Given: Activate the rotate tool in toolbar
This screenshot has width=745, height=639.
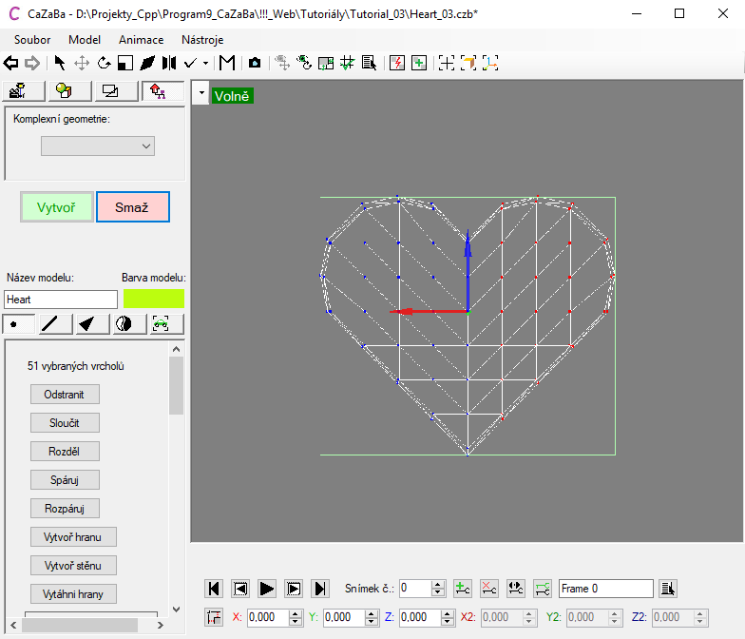Looking at the screenshot, I should click(104, 63).
